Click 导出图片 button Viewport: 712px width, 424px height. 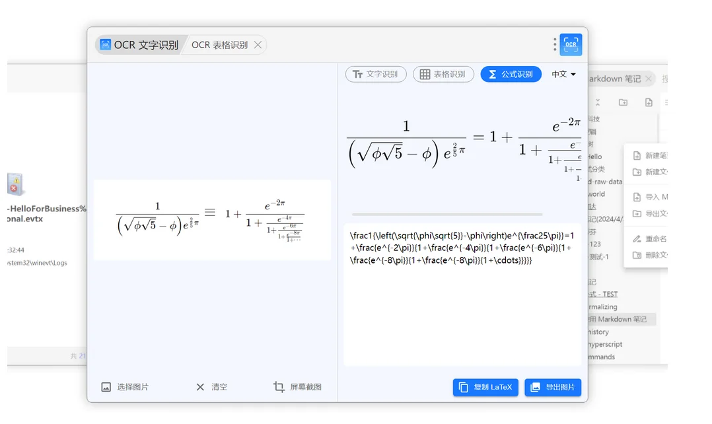tap(553, 387)
